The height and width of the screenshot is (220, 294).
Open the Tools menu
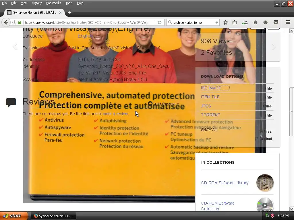pyautogui.click(x=69, y=3)
